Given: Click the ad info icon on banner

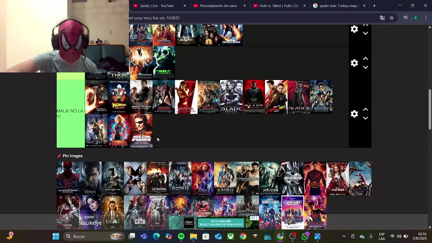Looking at the screenshot, I should (252, 218).
